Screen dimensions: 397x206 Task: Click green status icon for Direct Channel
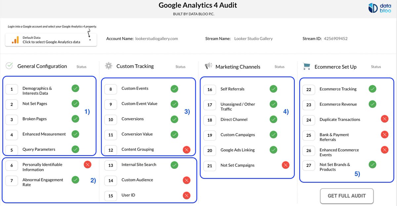point(273,119)
